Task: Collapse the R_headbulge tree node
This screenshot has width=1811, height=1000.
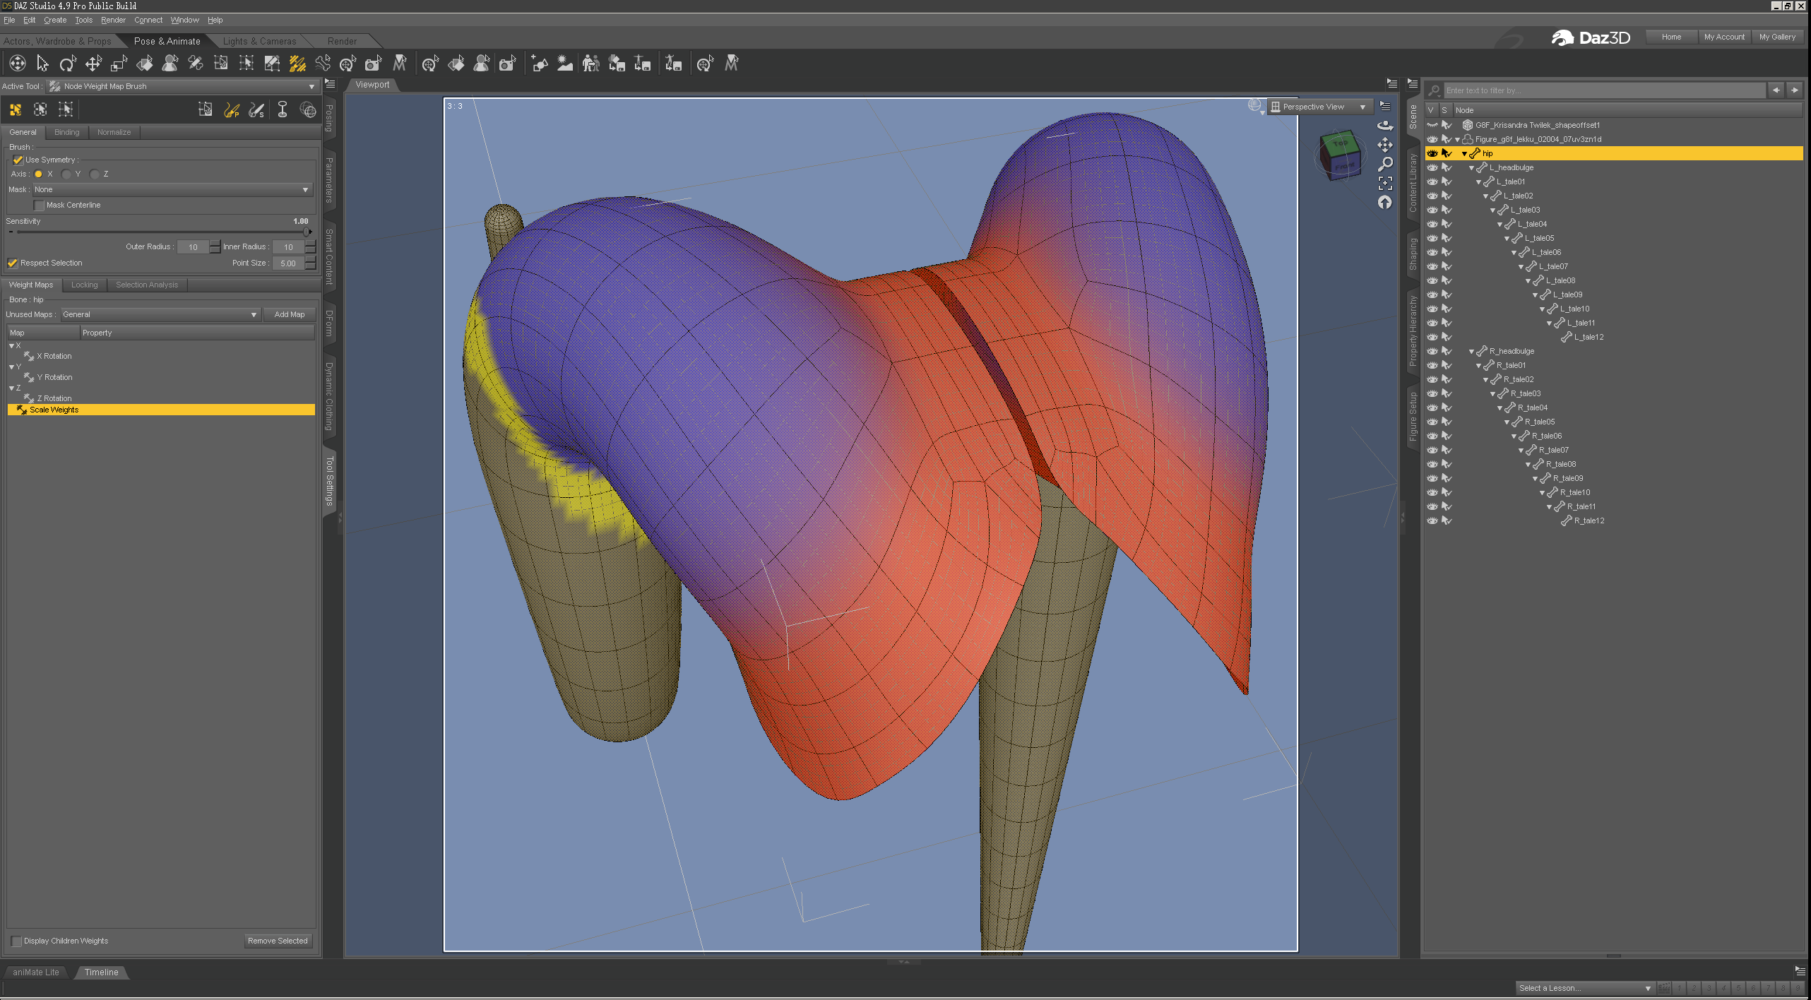Action: coord(1471,352)
